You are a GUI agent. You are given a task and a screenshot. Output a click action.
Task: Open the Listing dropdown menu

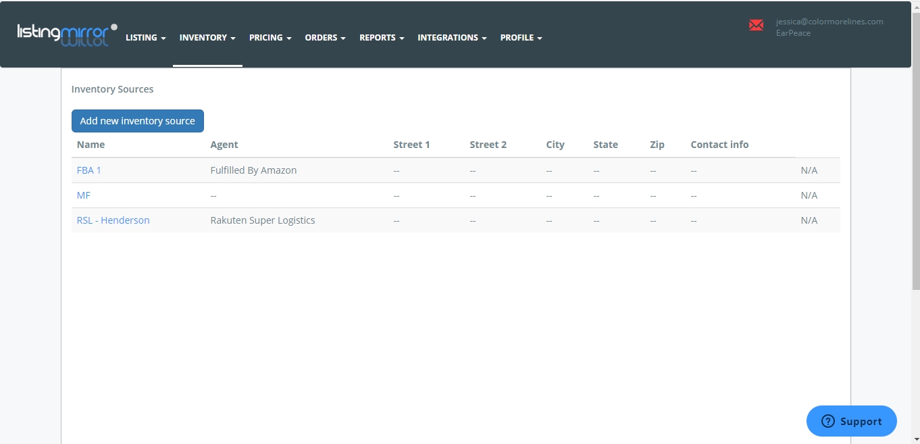point(145,38)
